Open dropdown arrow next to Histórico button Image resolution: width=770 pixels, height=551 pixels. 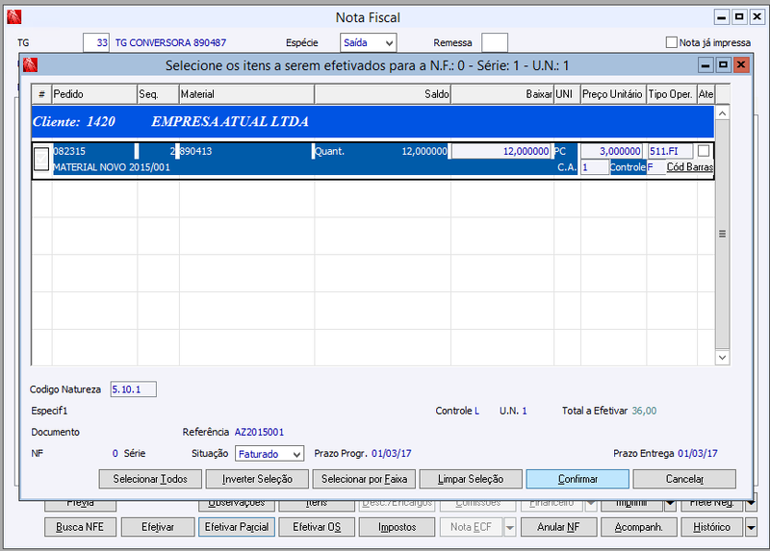pos(751,528)
